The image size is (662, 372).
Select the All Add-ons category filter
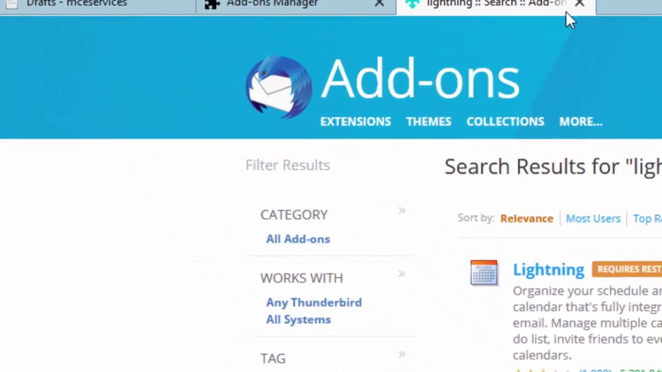(298, 239)
